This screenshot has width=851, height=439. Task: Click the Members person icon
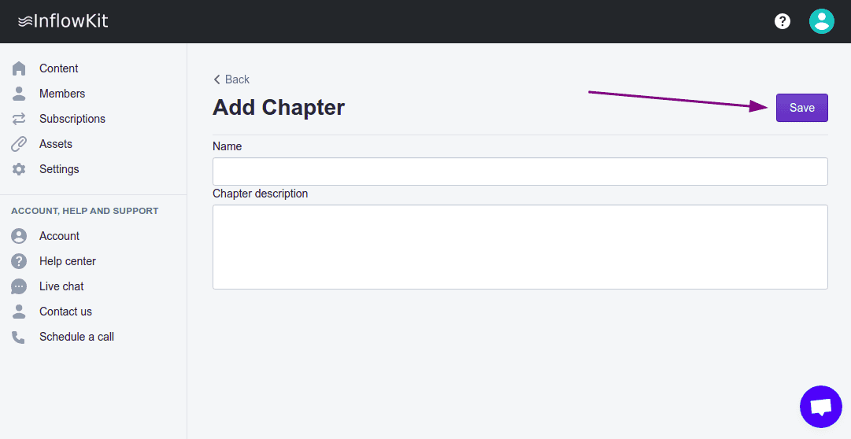click(19, 94)
